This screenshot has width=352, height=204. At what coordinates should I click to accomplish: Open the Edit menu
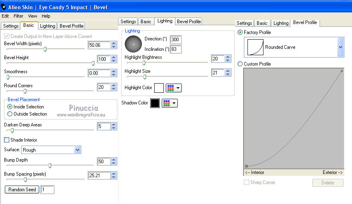(x=5, y=16)
